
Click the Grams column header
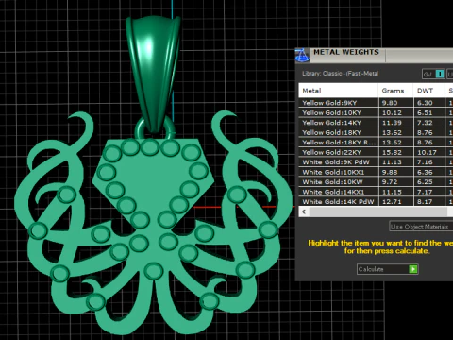tap(395, 91)
